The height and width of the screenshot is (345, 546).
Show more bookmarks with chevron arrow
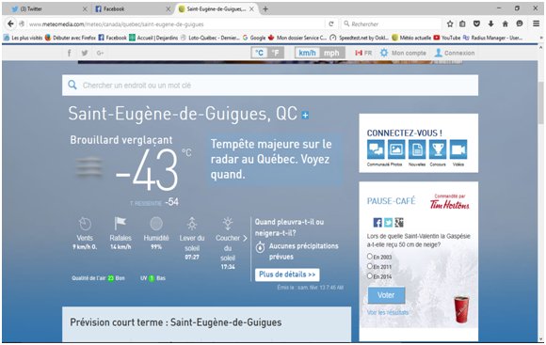pos(540,38)
